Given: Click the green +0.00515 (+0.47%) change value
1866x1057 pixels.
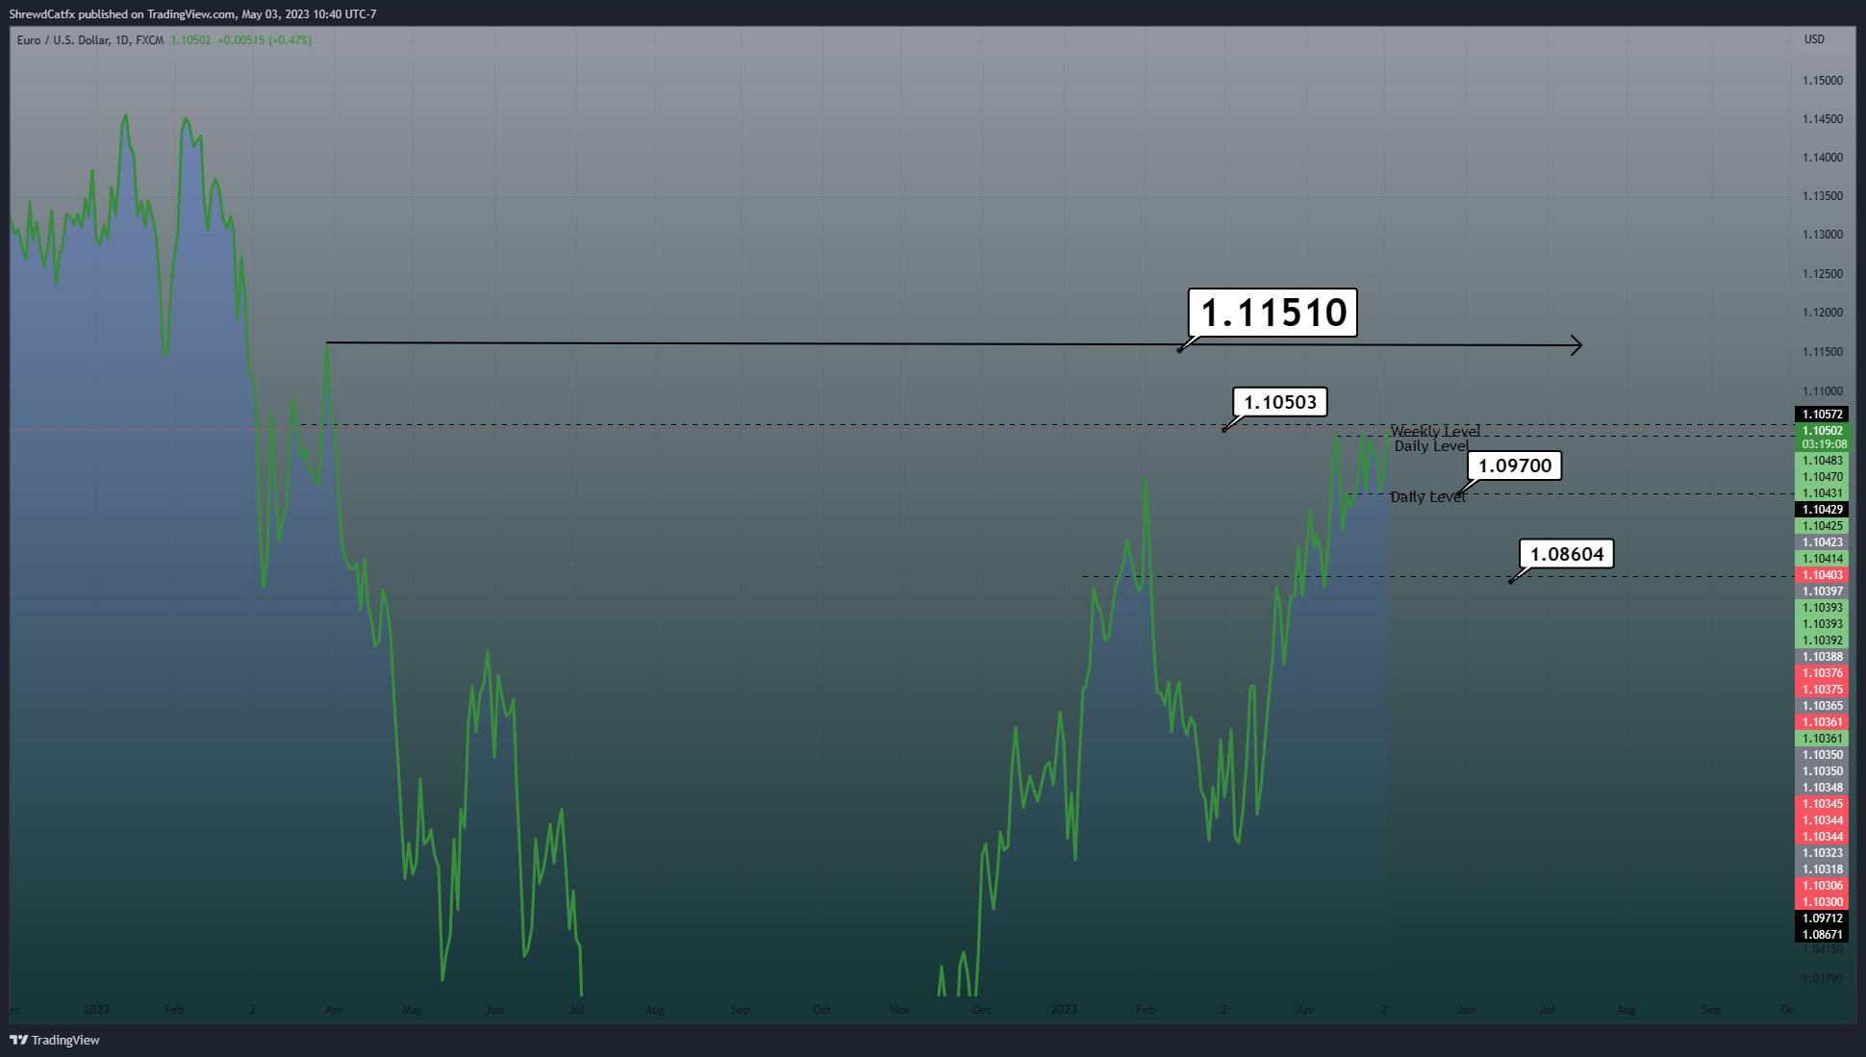Looking at the screenshot, I should (x=265, y=40).
